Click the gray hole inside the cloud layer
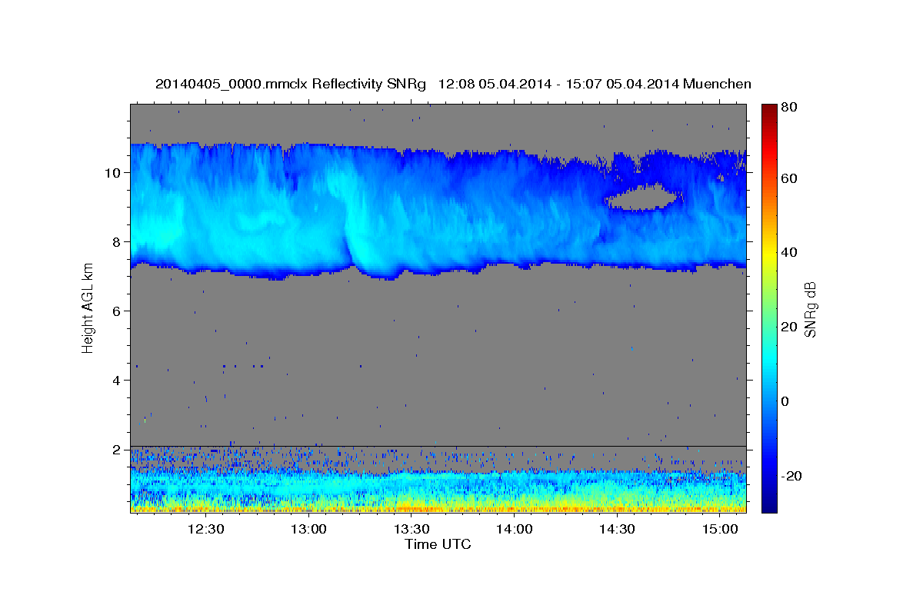The height and width of the screenshot is (615, 923). point(643,198)
